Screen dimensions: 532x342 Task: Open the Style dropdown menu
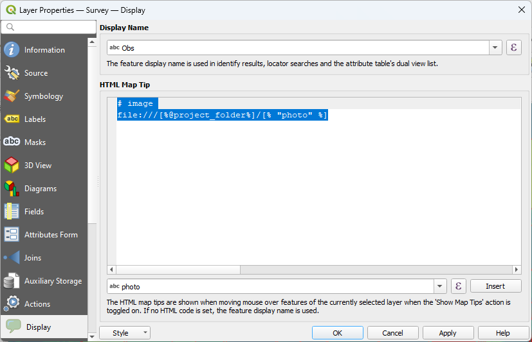[x=125, y=333]
